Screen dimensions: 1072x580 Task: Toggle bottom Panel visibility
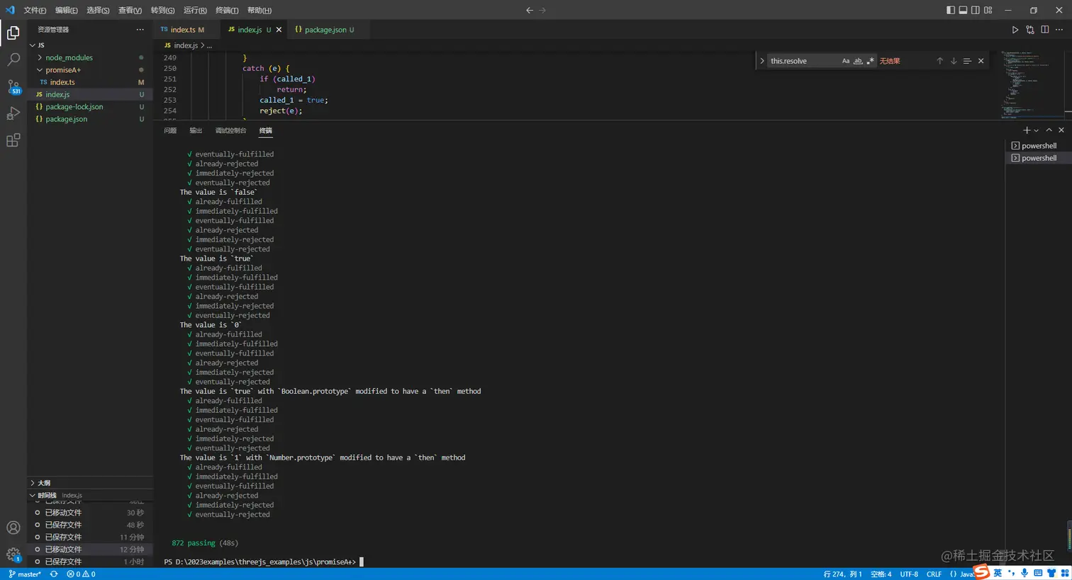tap(963, 10)
